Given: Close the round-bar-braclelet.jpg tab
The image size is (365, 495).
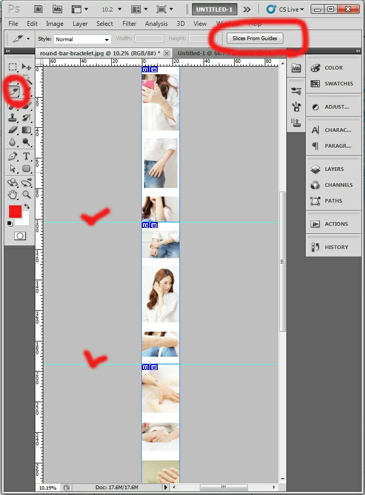Looking at the screenshot, I should 167,53.
